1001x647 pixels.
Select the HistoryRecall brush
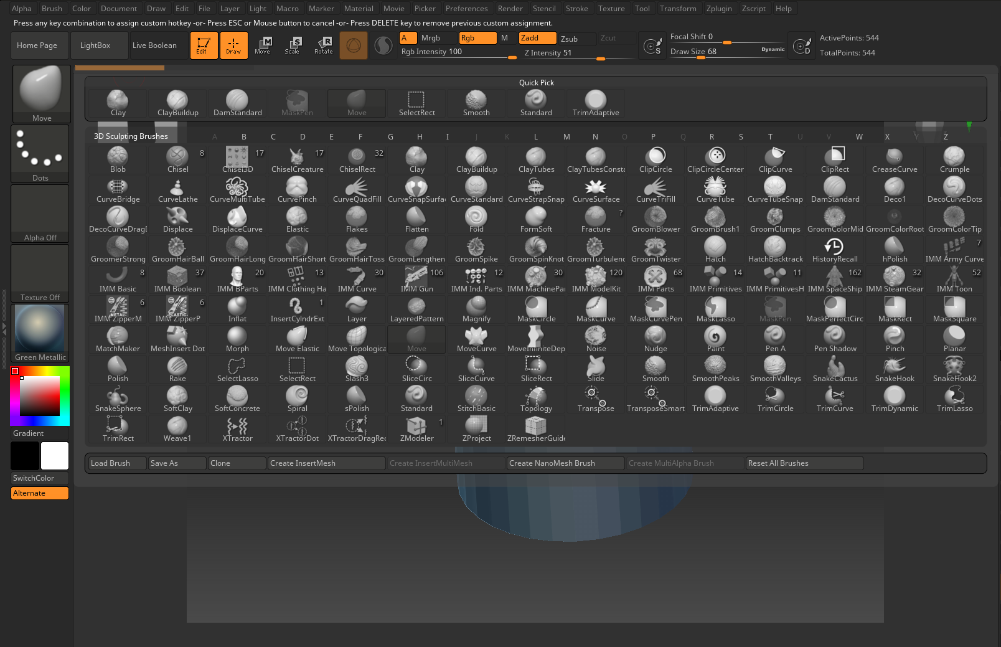coord(835,250)
